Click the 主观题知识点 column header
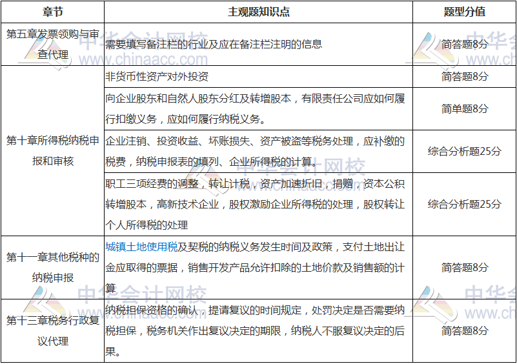The height and width of the screenshot is (364, 517). click(x=258, y=12)
